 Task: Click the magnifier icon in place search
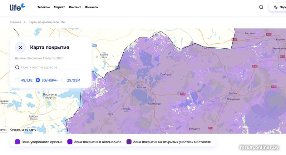pyautogui.click(x=17, y=67)
